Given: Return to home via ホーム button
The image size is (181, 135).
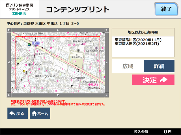Looking at the screenshot, I should [x=40, y=114].
